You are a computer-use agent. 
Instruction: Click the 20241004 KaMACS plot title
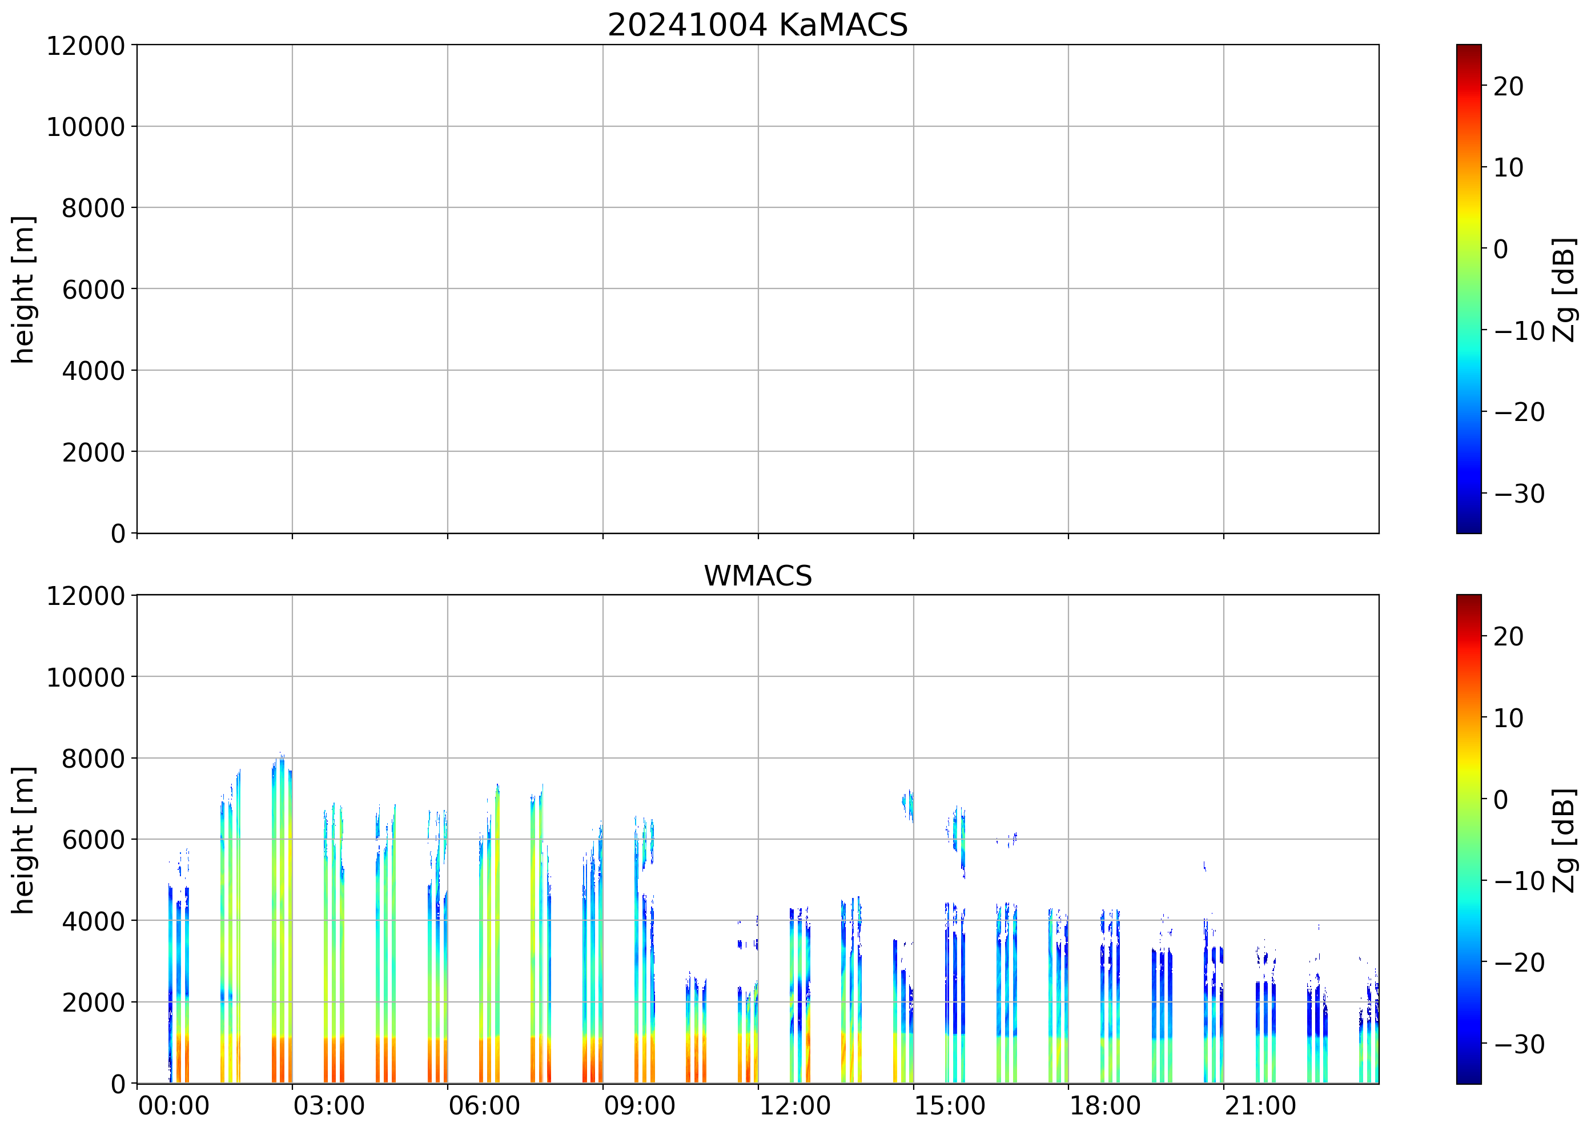[758, 26]
